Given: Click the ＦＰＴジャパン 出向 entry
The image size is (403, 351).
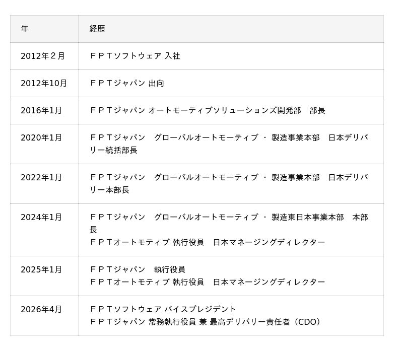Looking at the screenshot, I should [127, 83].
